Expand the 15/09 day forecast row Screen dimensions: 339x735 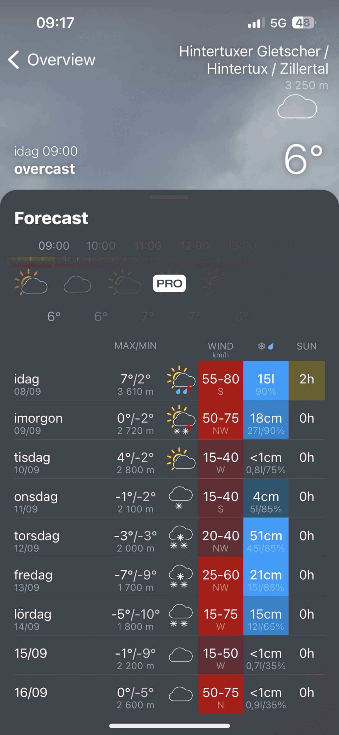point(88,655)
